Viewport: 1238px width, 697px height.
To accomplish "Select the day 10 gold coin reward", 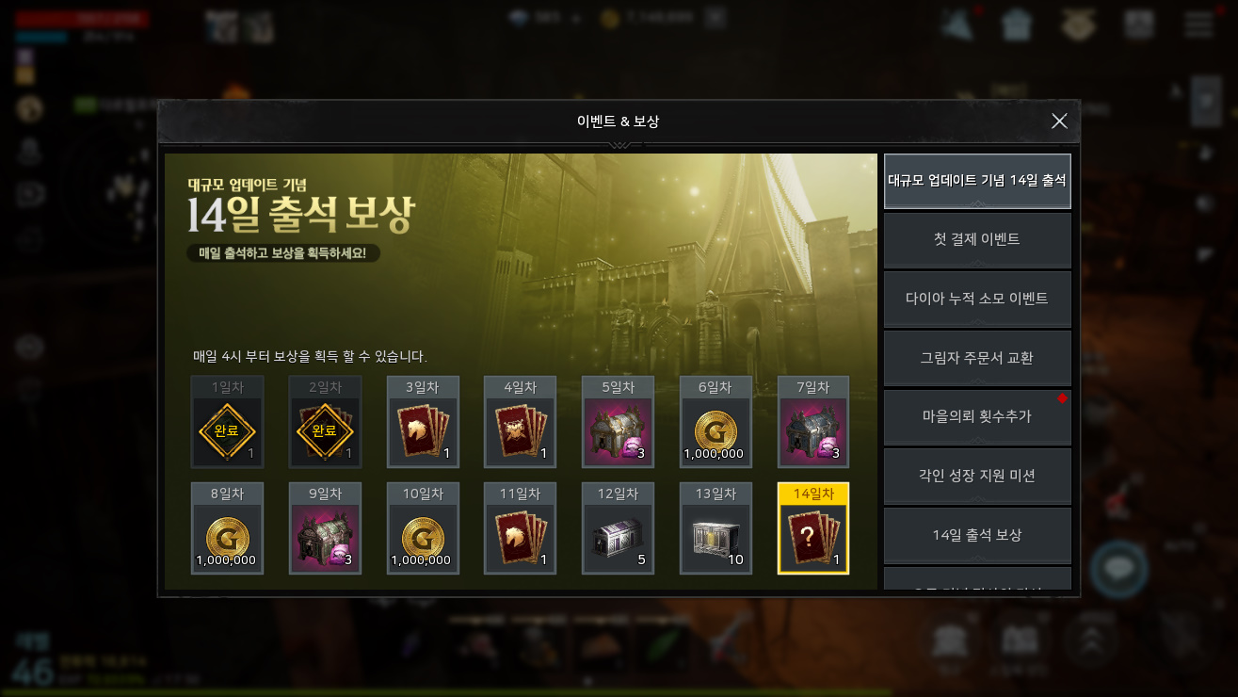I will pyautogui.click(x=423, y=528).
